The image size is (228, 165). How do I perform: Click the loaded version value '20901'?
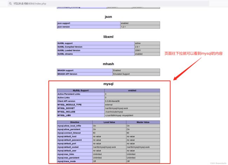point(147,50)
